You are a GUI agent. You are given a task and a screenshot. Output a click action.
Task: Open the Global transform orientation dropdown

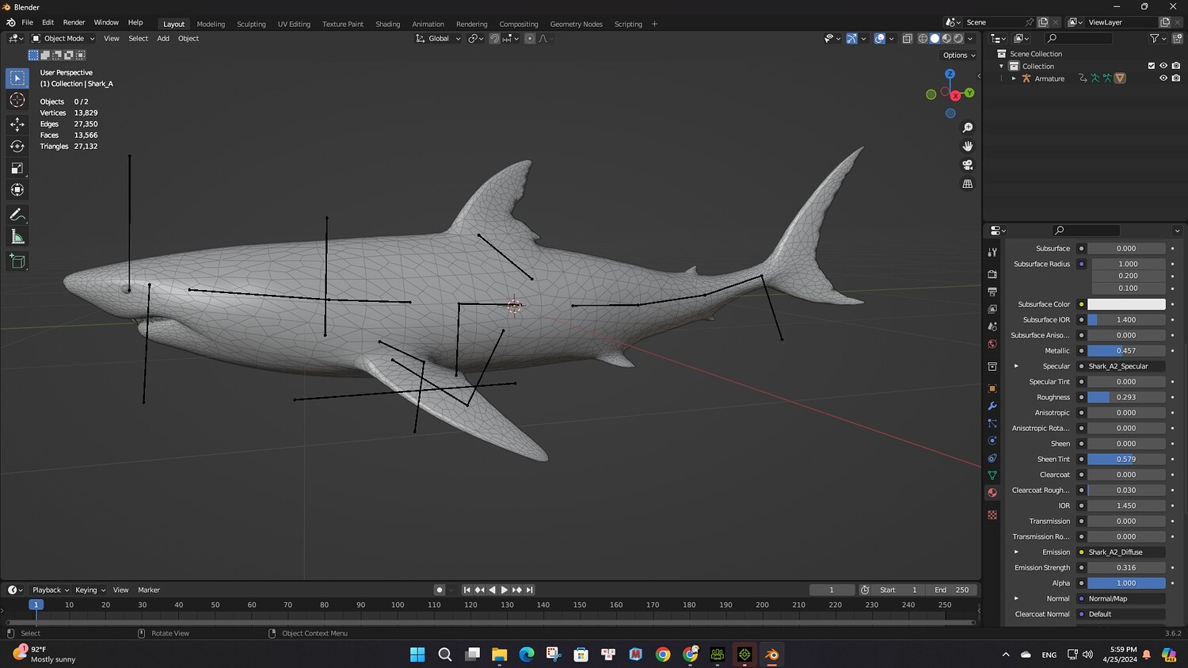click(x=438, y=38)
